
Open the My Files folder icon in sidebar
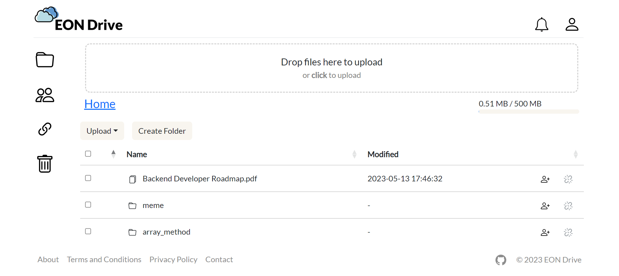(x=44, y=60)
